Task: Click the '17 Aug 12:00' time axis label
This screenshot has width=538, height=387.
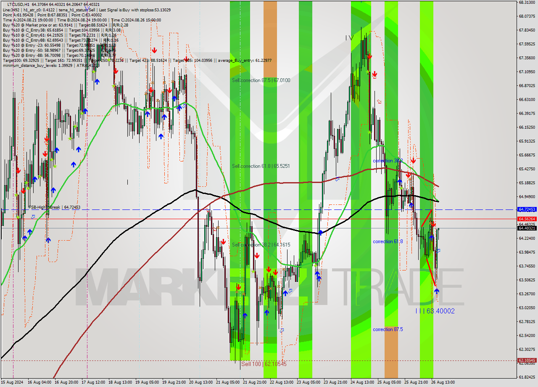Action: click(x=94, y=382)
